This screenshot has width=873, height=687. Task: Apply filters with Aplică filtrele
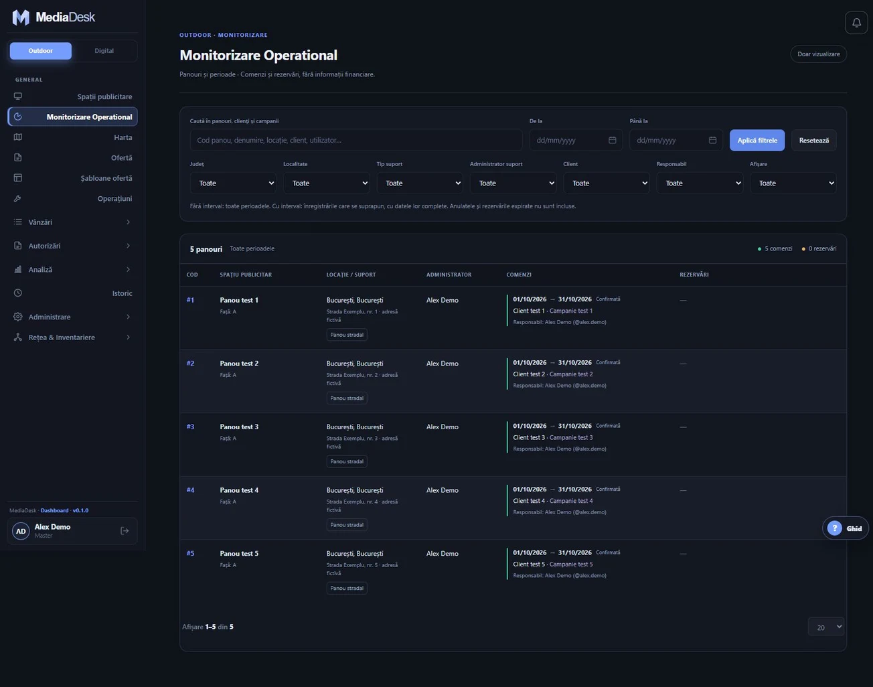click(757, 140)
